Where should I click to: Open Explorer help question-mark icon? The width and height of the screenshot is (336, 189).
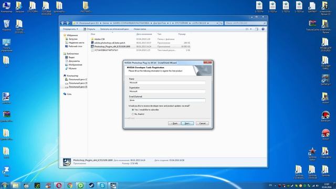point(263,29)
